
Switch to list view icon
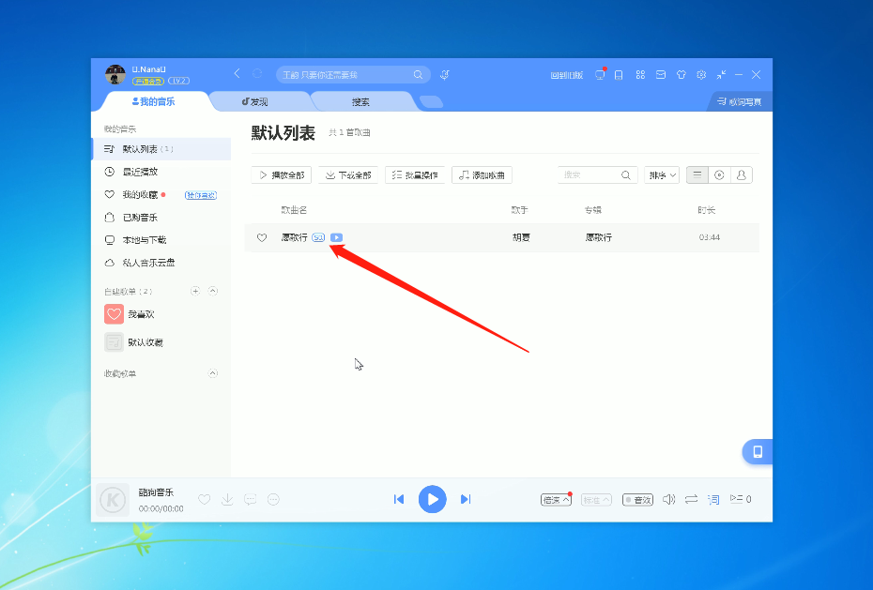[697, 175]
